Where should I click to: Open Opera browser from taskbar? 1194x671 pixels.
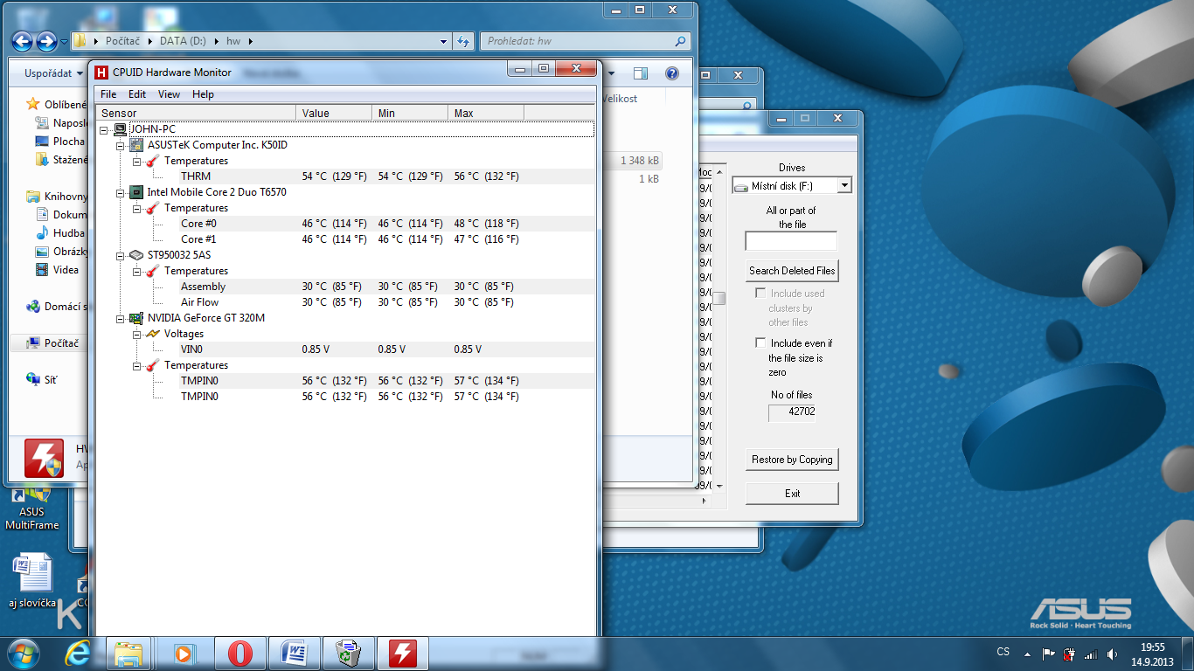coord(239,653)
